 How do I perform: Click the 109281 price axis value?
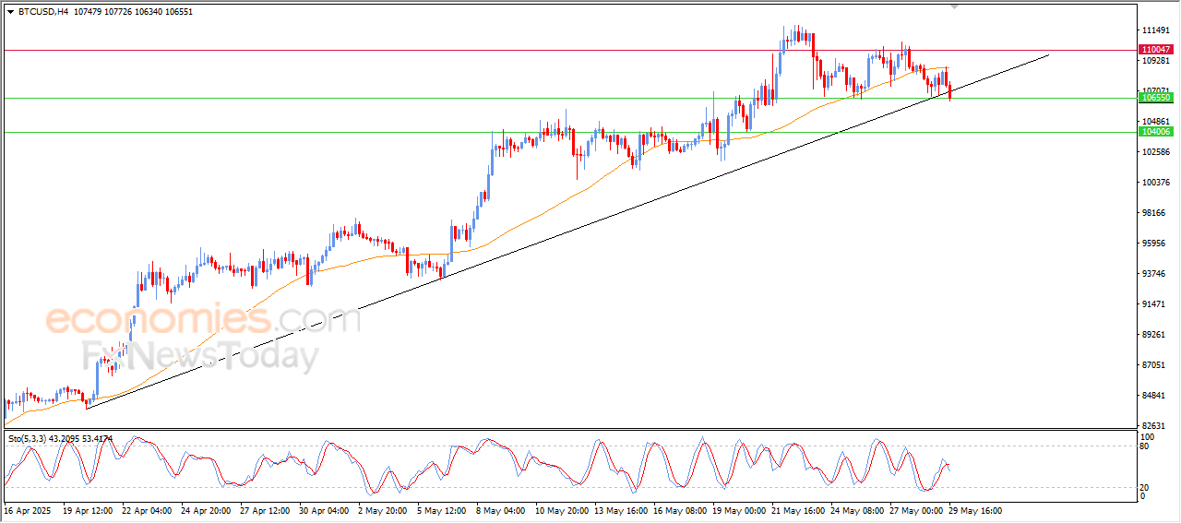[x=1156, y=61]
